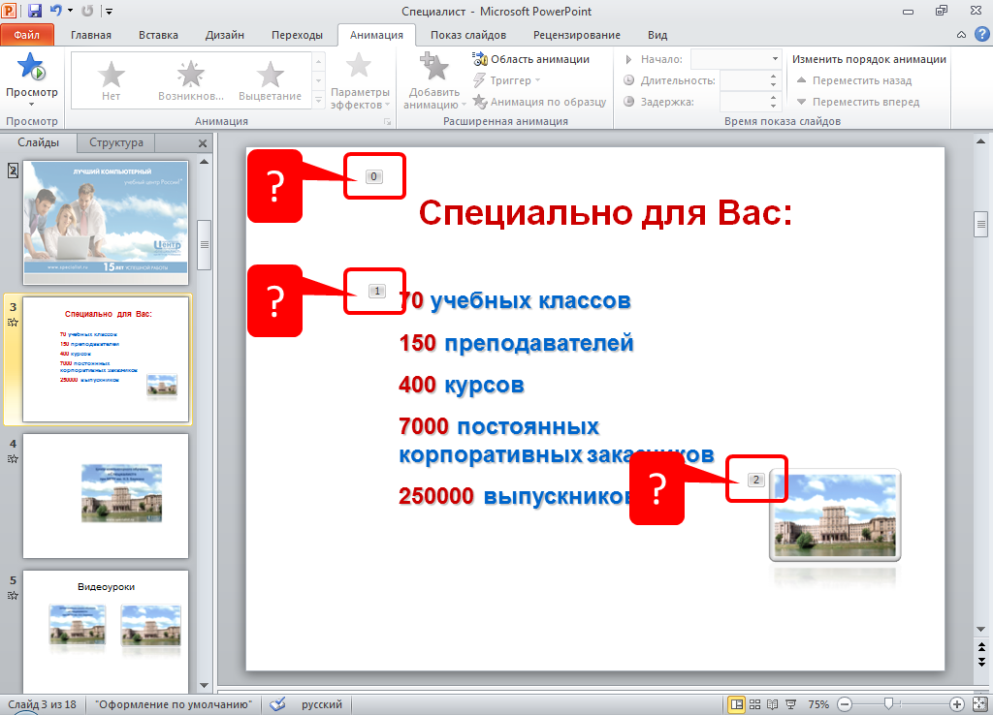Select slide 4 thumbnail in Slides pane
This screenshot has height=715, width=993.
tap(105, 495)
